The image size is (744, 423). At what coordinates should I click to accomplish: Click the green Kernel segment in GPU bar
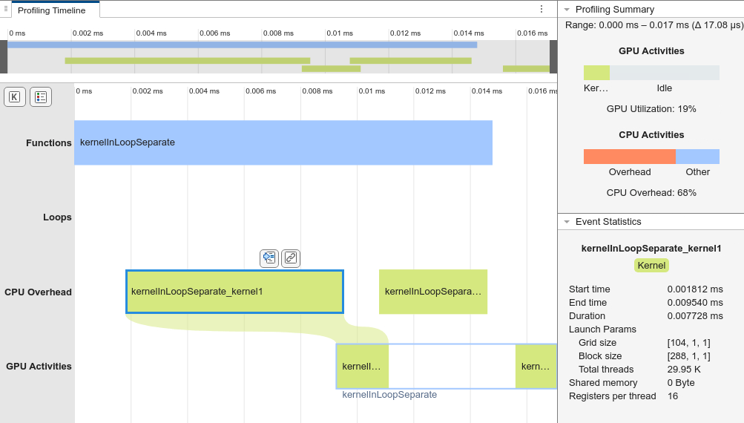point(596,73)
